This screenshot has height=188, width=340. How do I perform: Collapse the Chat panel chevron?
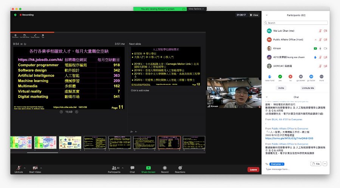266,97
